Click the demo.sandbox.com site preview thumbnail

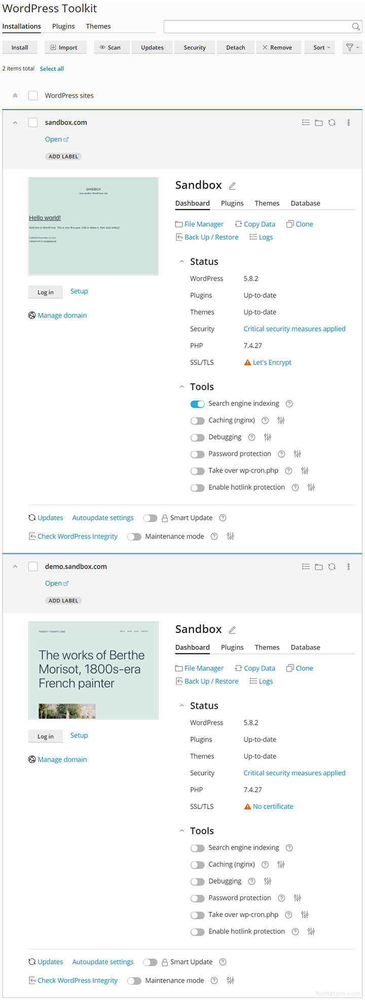[93, 670]
